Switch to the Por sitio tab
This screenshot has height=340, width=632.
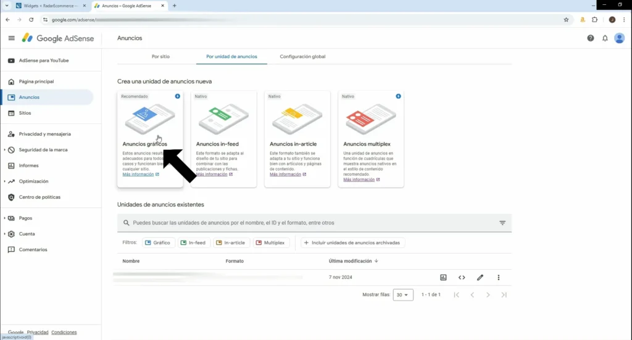(x=160, y=56)
